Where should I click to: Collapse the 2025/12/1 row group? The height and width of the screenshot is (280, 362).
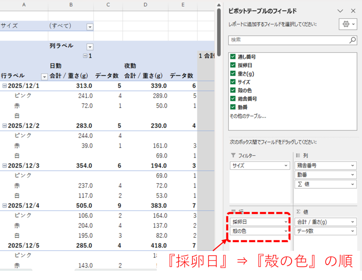[x=4, y=86]
